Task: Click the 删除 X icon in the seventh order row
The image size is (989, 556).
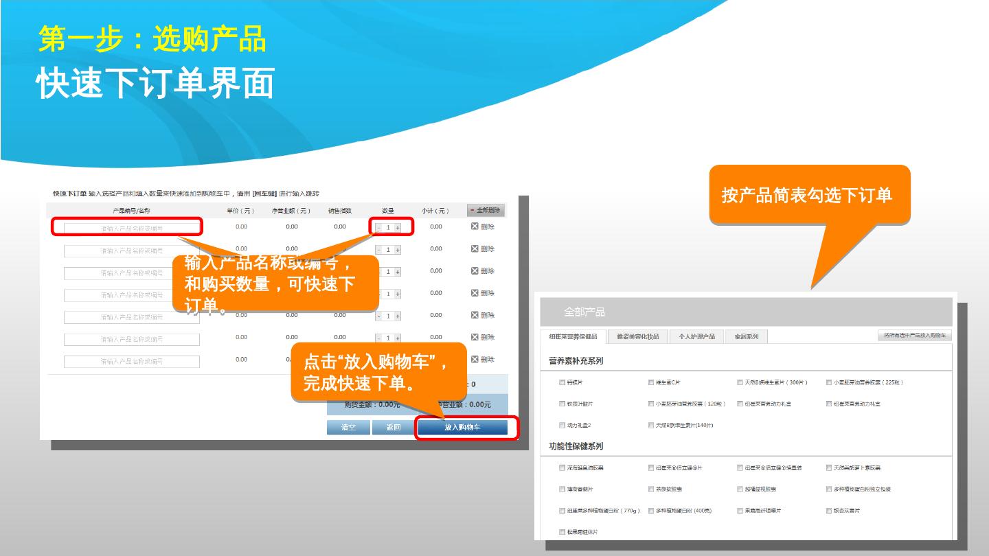Action: pyautogui.click(x=475, y=359)
